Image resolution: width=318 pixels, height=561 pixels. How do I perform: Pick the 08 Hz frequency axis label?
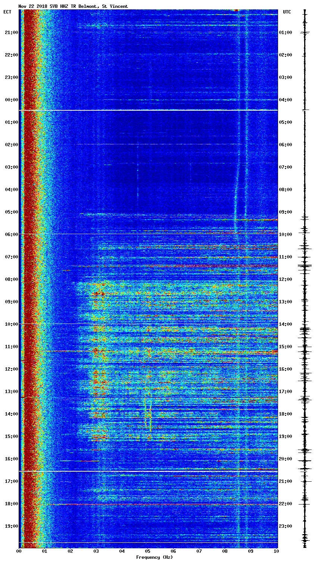[x=225, y=551]
